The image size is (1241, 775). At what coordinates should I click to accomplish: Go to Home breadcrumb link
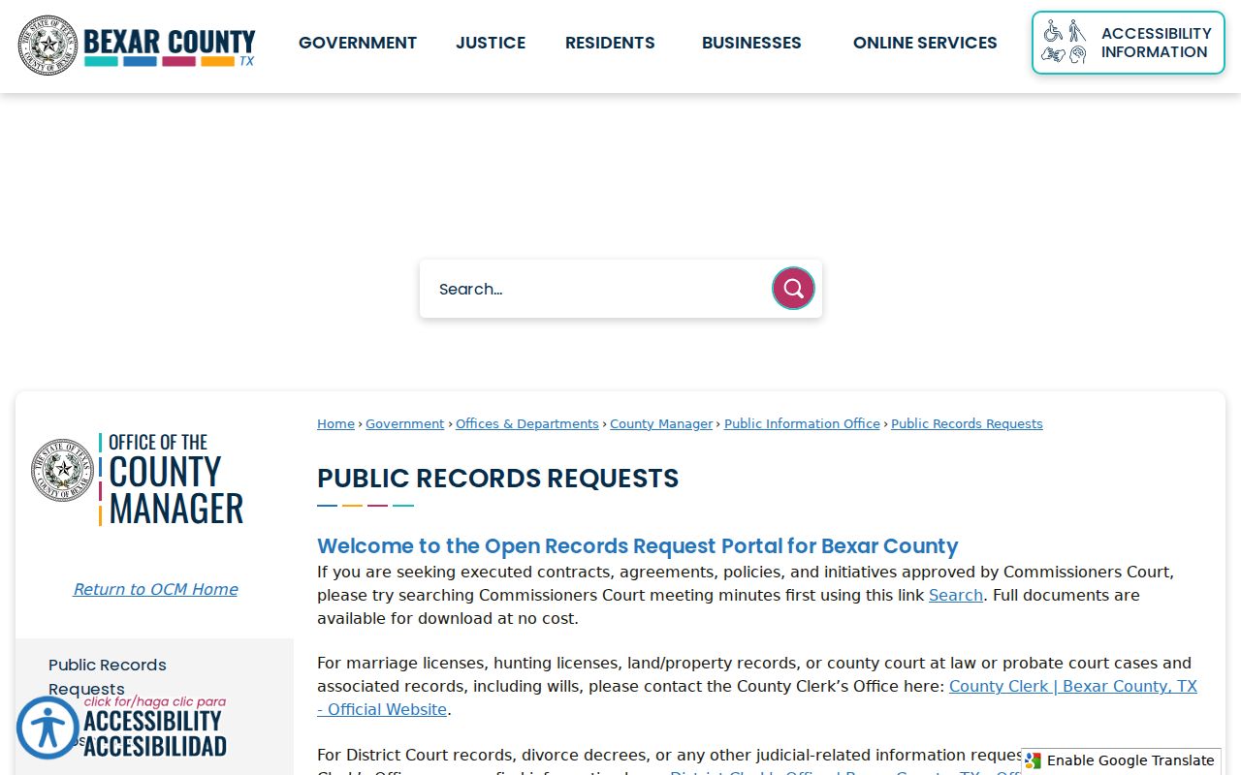pos(335,424)
